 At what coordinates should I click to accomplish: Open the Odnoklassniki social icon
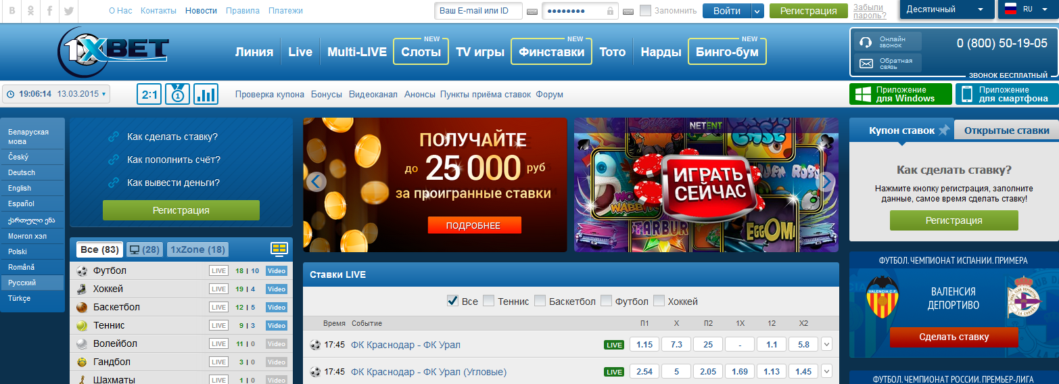31,10
